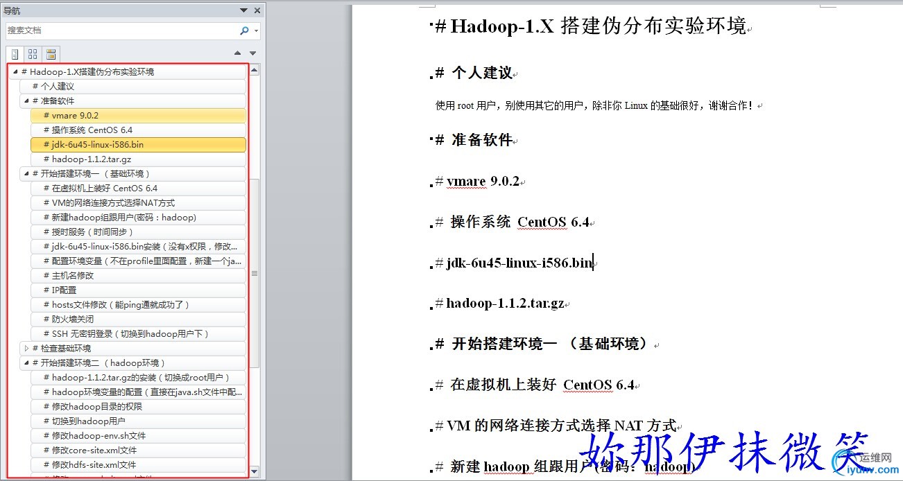Select 授时服务（时间同步）navigation row
Image resolution: width=903 pixels, height=481 pixels.
click(x=138, y=231)
